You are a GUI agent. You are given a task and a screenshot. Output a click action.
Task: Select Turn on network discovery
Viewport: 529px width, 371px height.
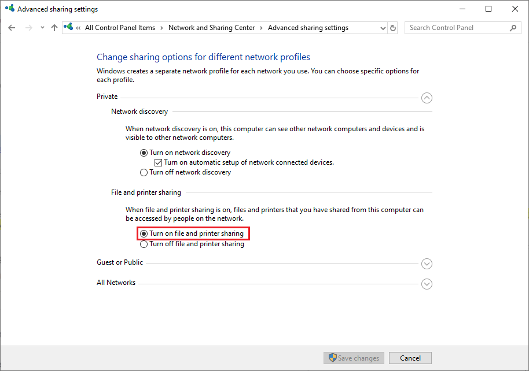144,153
